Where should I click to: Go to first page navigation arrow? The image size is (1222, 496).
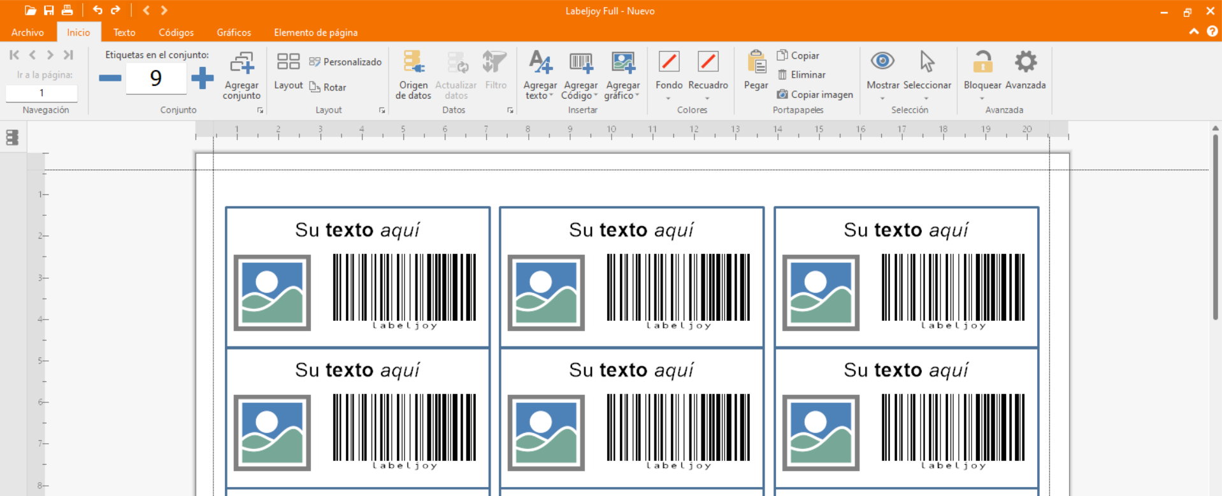pyautogui.click(x=14, y=55)
